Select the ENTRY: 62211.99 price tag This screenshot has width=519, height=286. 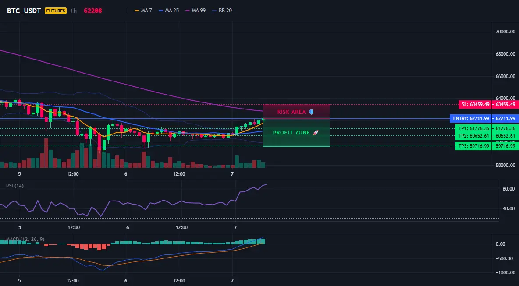click(470, 118)
